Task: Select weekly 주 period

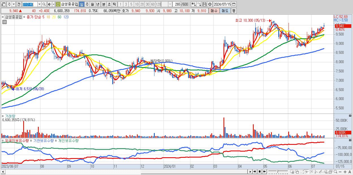Action: [87, 5]
